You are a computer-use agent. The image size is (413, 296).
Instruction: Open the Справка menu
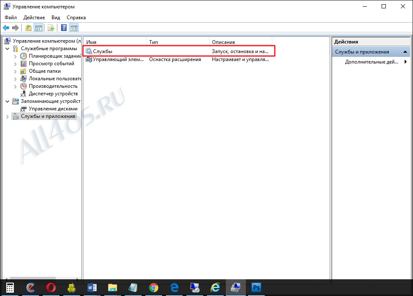(x=76, y=18)
